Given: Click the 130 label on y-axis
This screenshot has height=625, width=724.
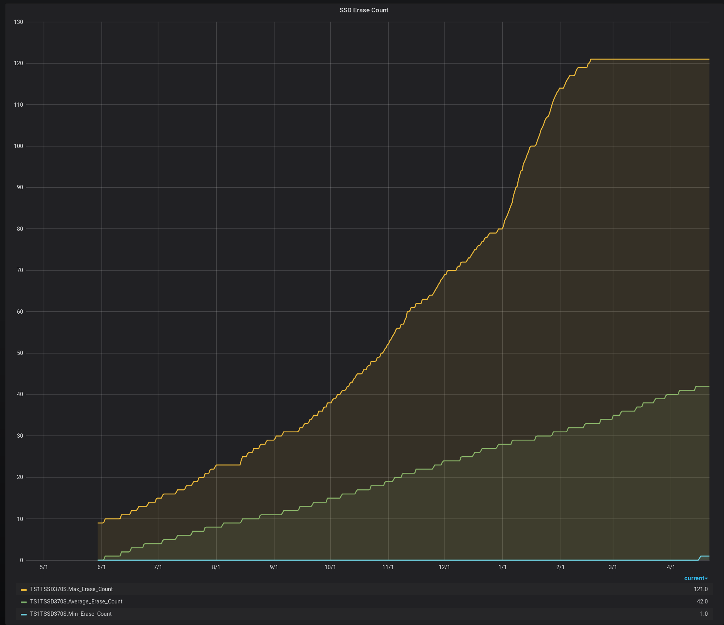Looking at the screenshot, I should pos(19,22).
